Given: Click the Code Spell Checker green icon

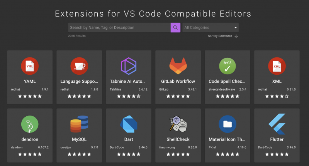Looking at the screenshot, I should click(228, 66).
